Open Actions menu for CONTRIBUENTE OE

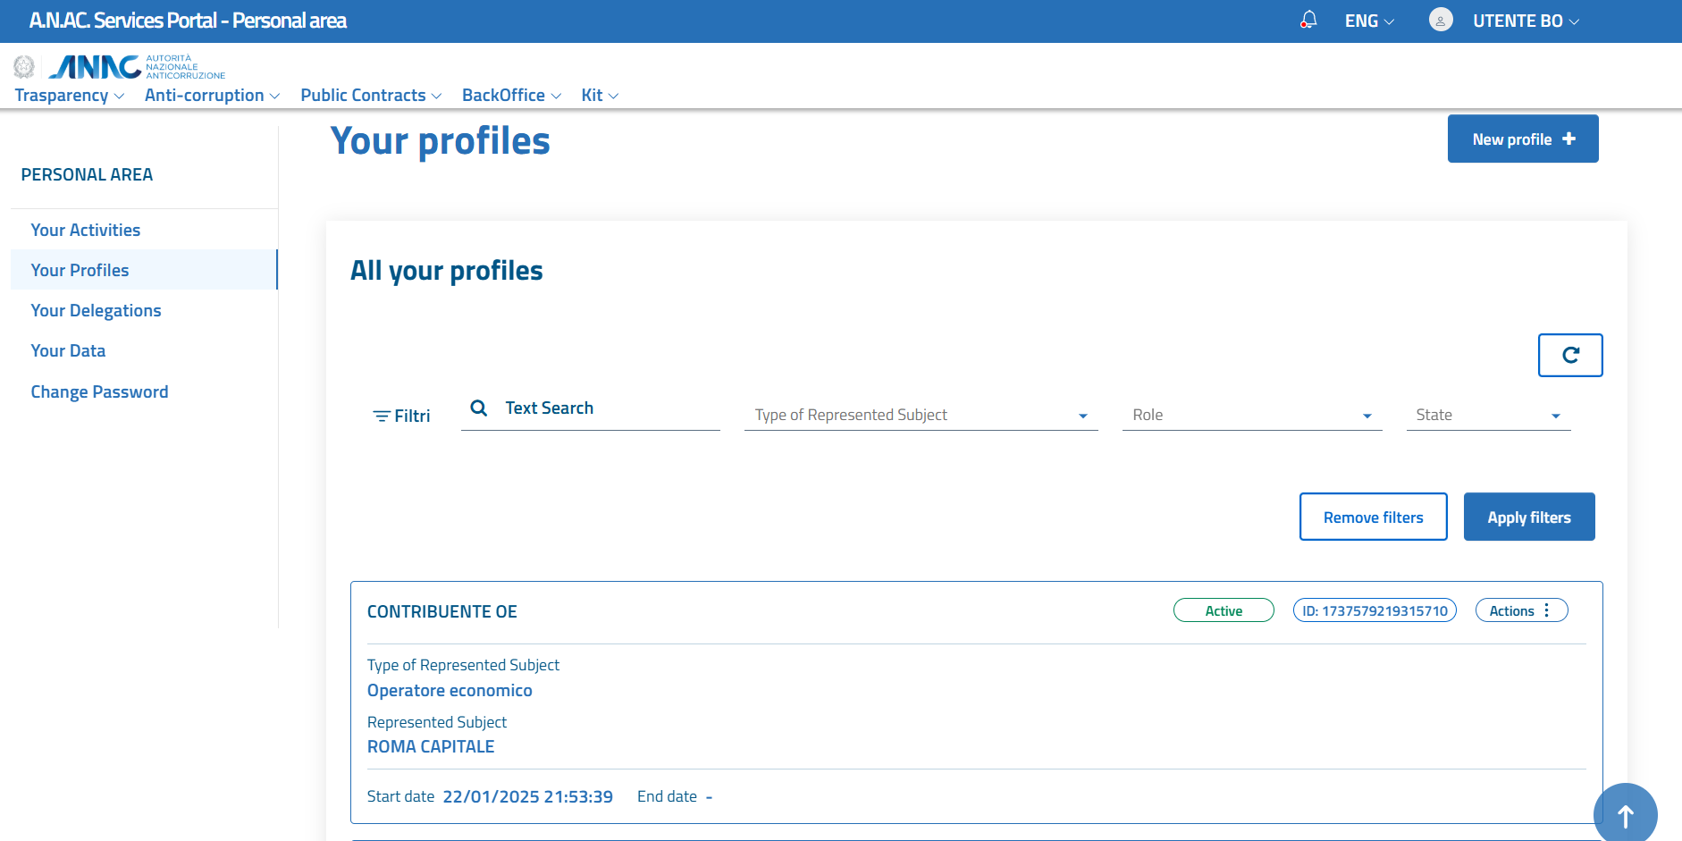click(1520, 610)
